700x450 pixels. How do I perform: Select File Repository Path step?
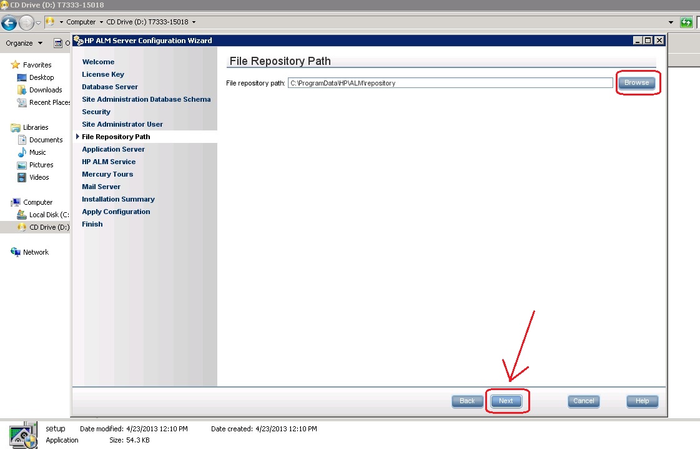pos(116,137)
